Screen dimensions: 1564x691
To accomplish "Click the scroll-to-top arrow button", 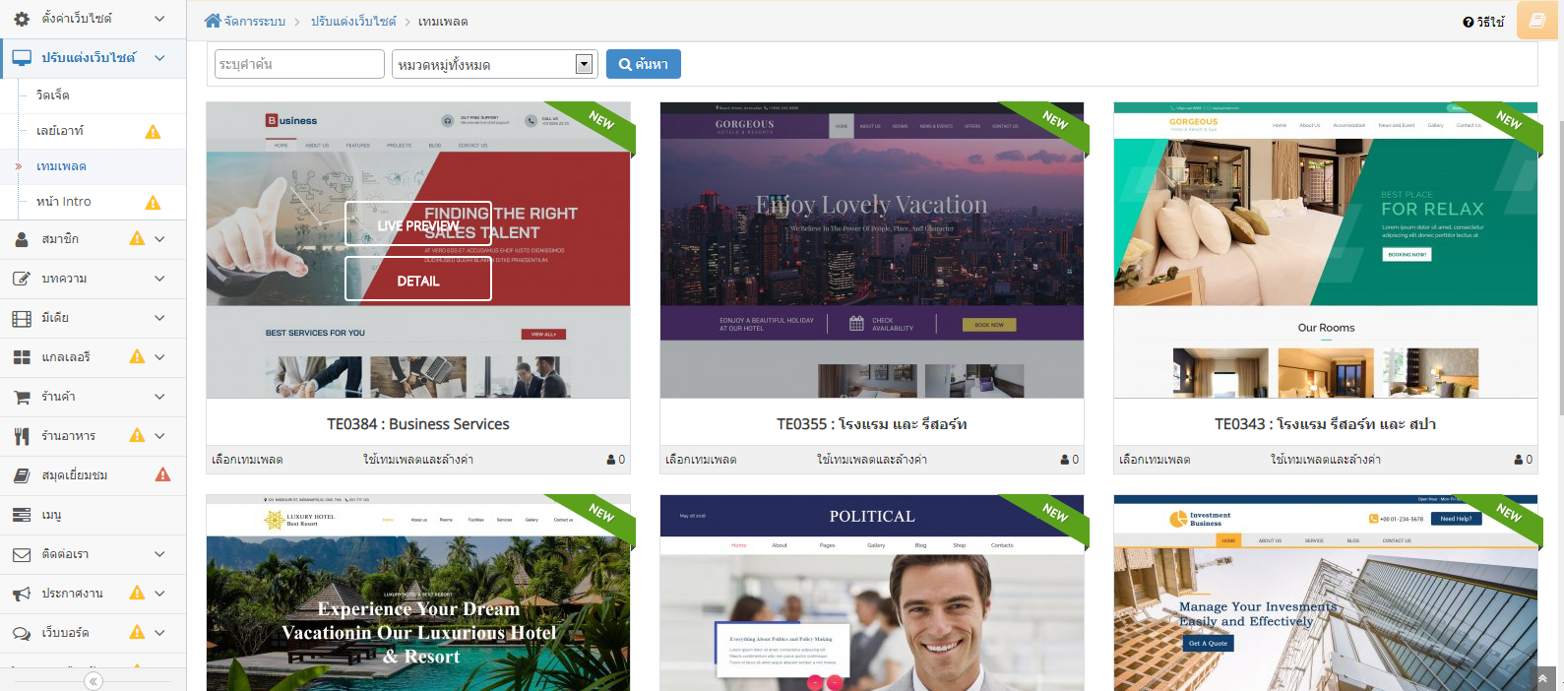I will pyautogui.click(x=1542, y=679).
